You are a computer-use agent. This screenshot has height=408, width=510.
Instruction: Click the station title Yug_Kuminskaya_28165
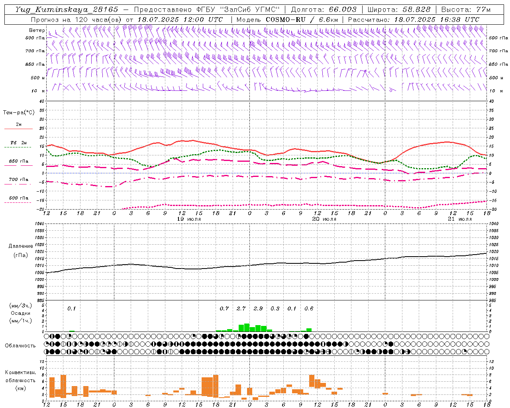pos(67,10)
